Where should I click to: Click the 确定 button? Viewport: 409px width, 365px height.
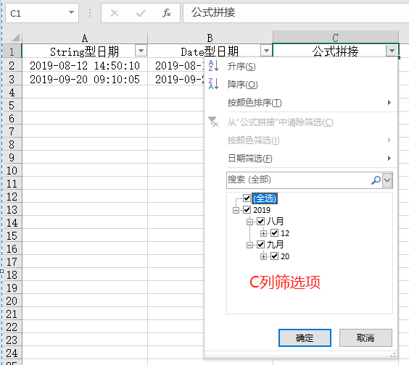(x=305, y=338)
